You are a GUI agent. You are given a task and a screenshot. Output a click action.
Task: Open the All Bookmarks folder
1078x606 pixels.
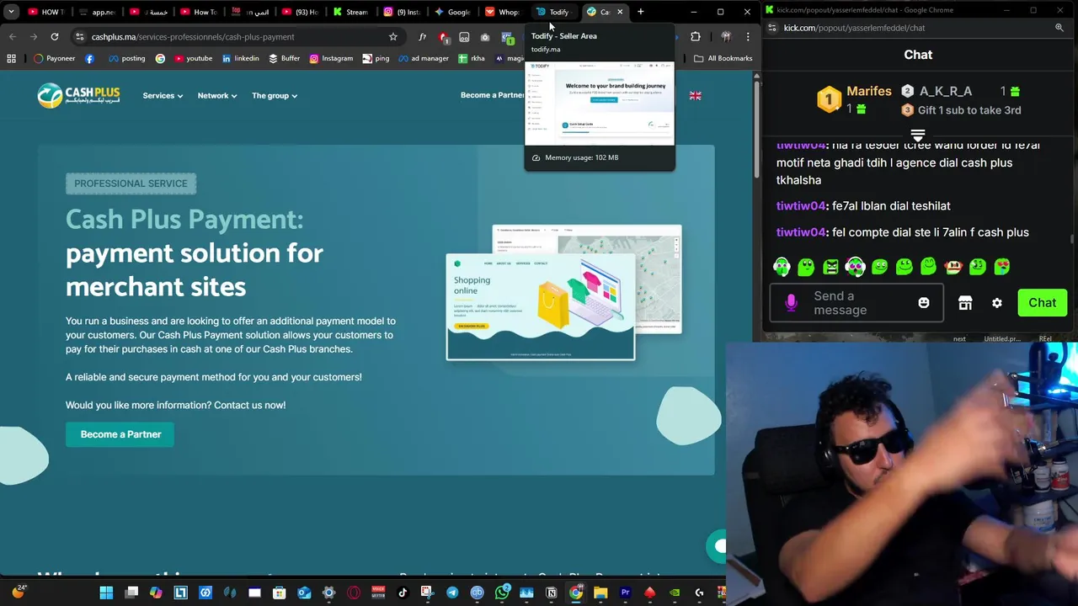(723, 58)
